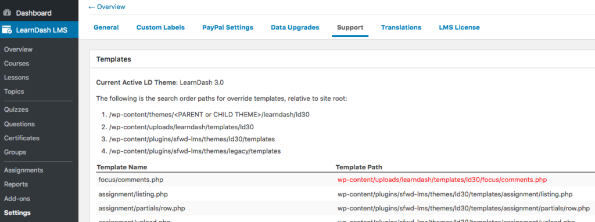Image resolution: width=595 pixels, height=222 pixels.
Task: Select the Support tab
Action: click(x=350, y=27)
